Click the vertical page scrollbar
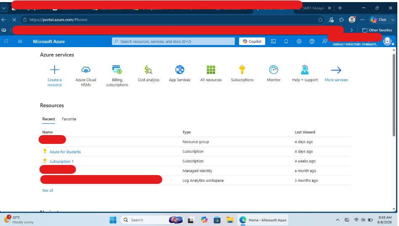 point(394,95)
